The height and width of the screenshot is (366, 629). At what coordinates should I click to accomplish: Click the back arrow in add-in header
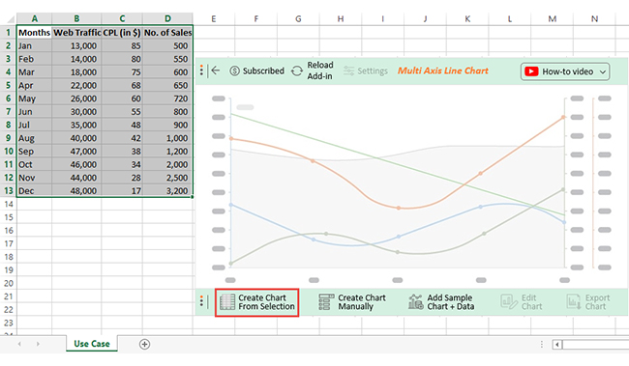[x=216, y=70]
